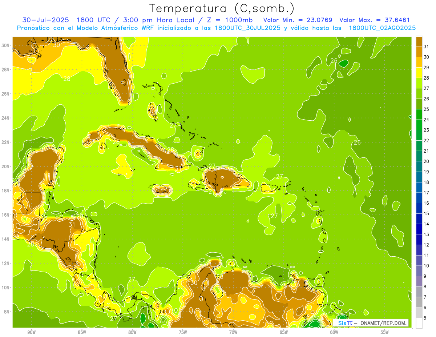This screenshot has height=337, width=436.
Task: Click the gray legend swatch between 6 and 7
Action: (x=419, y=302)
